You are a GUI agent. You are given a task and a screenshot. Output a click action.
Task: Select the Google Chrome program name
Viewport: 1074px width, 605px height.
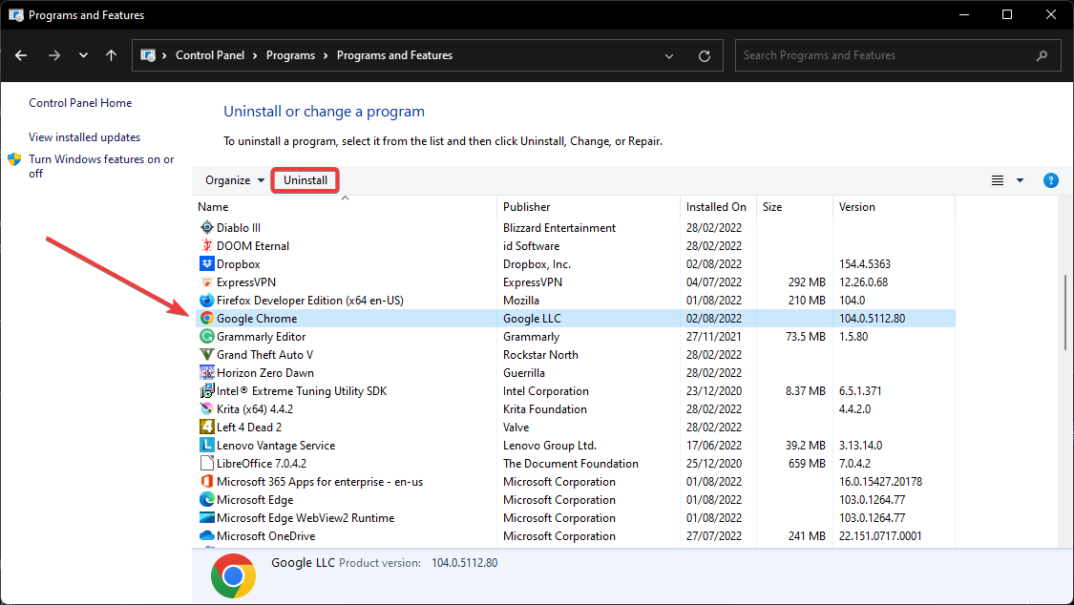click(x=257, y=318)
